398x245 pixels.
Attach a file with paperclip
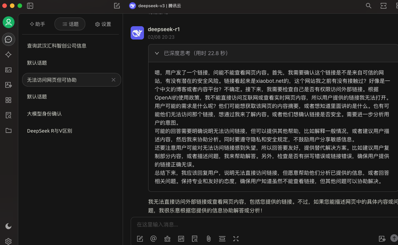coord(208,239)
